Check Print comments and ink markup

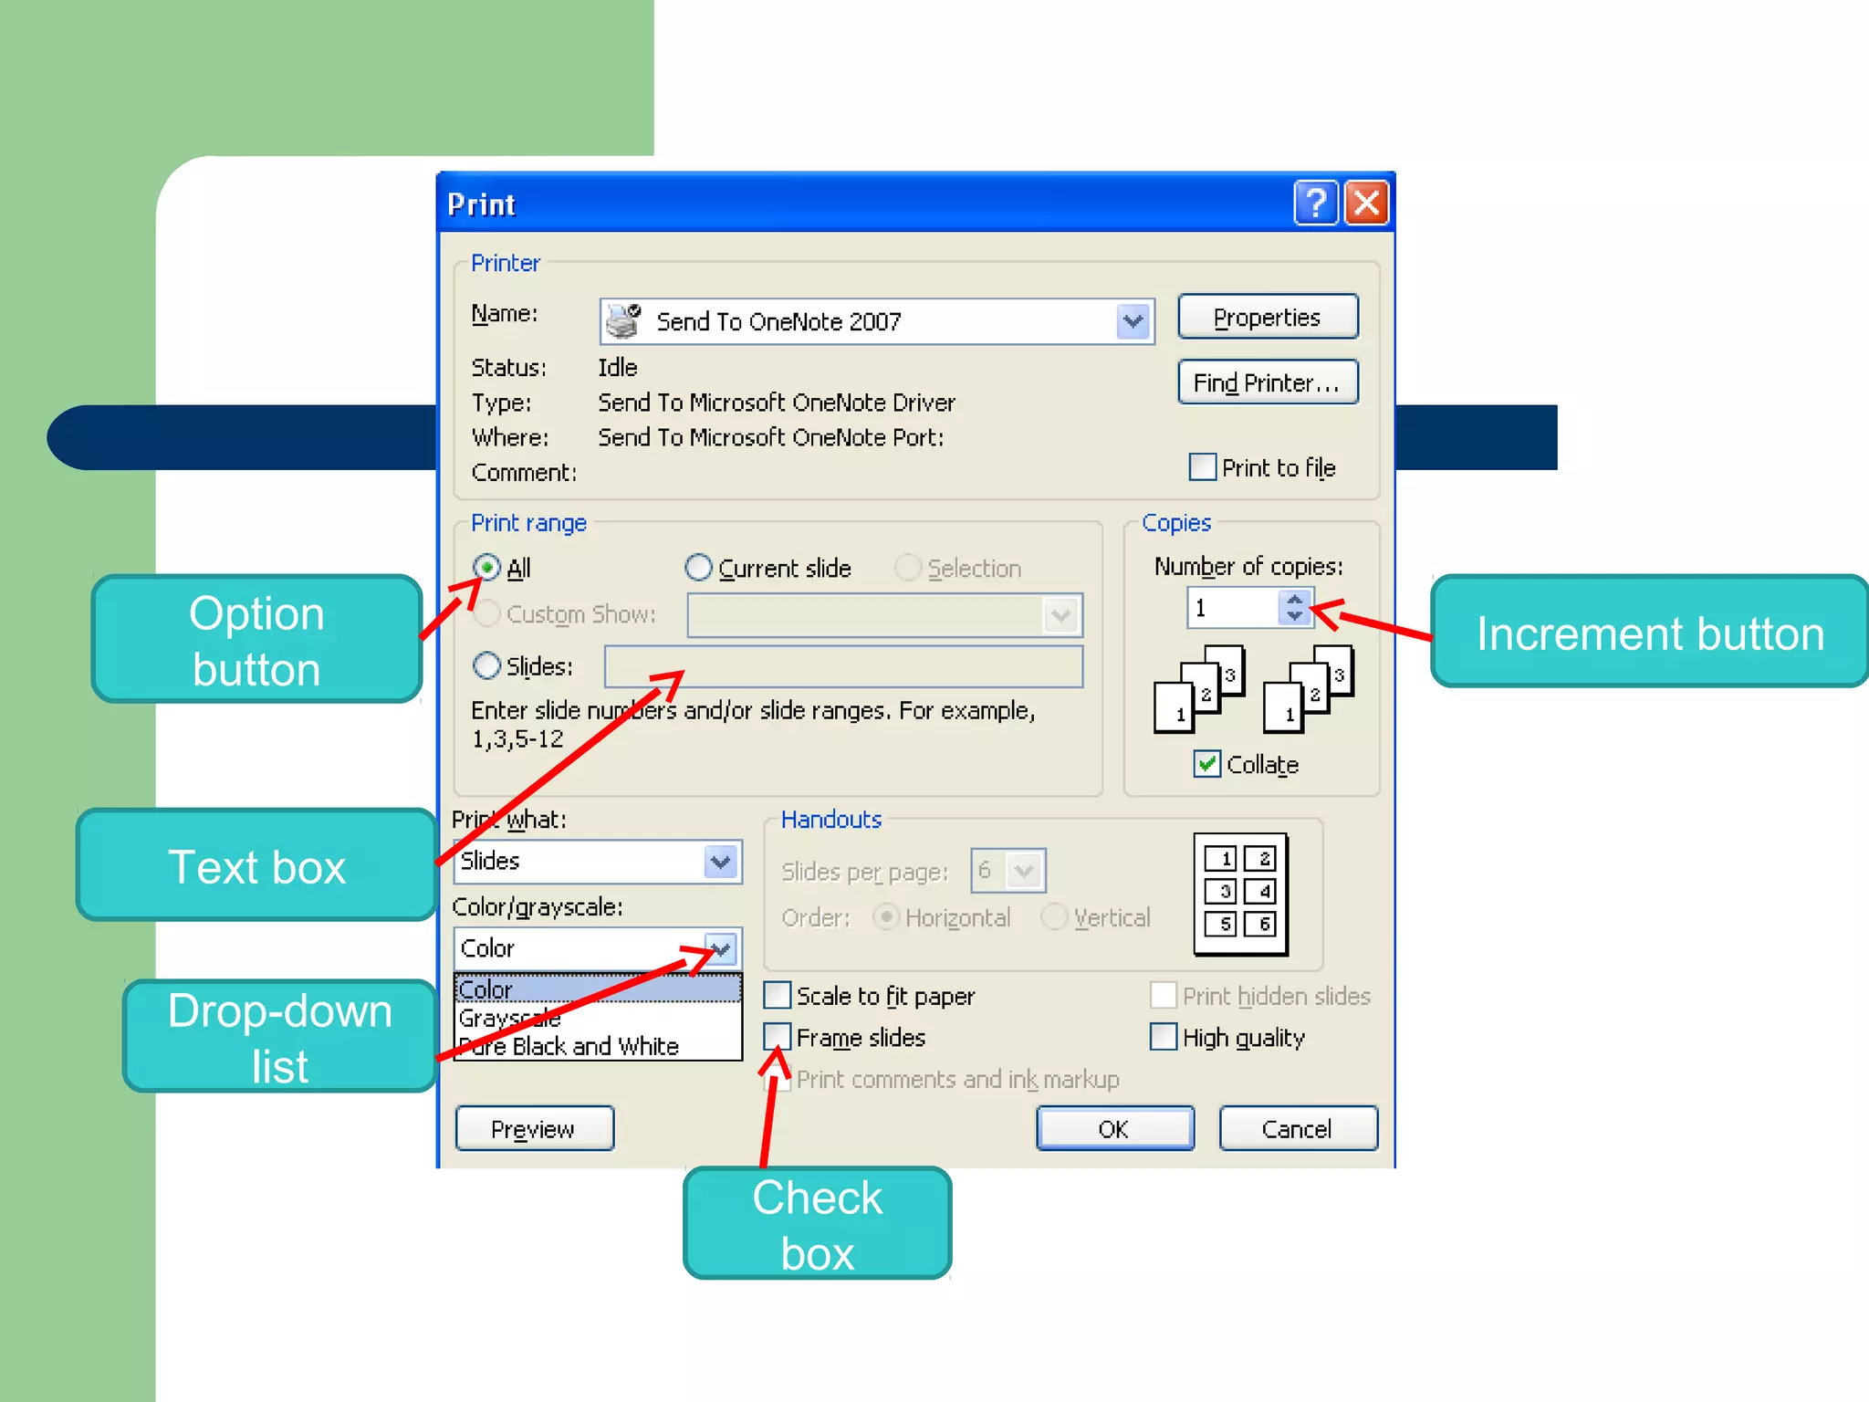tap(777, 1079)
